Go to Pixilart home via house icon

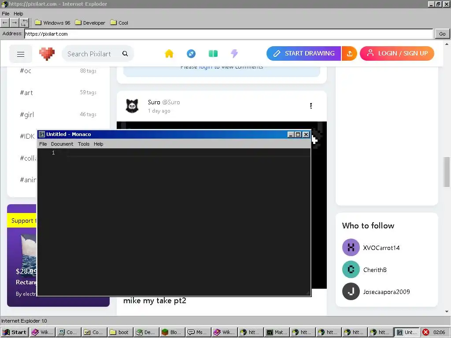pyautogui.click(x=169, y=53)
